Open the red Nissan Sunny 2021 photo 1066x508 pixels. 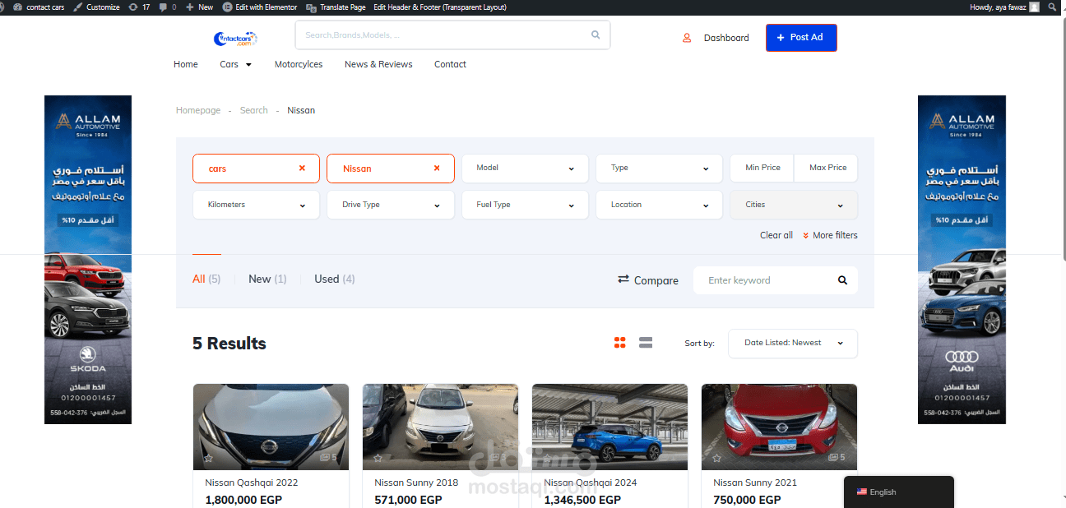point(779,427)
